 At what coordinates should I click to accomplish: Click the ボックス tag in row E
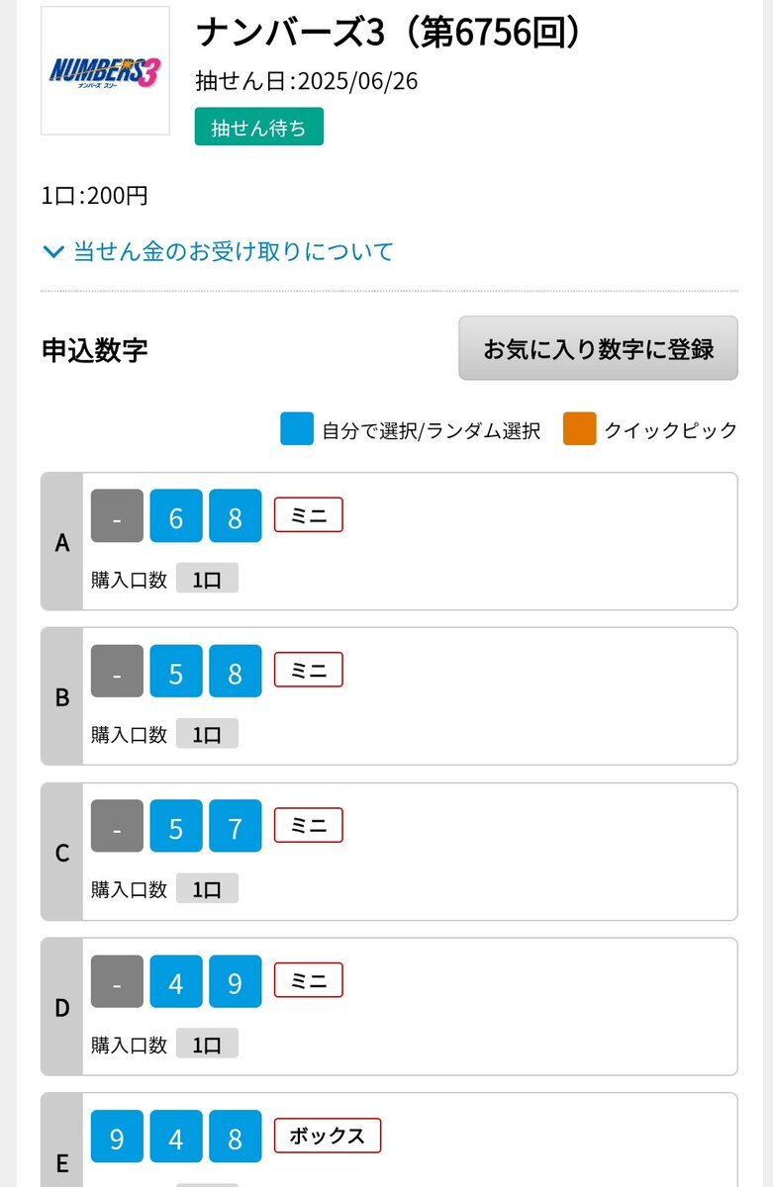(328, 1136)
